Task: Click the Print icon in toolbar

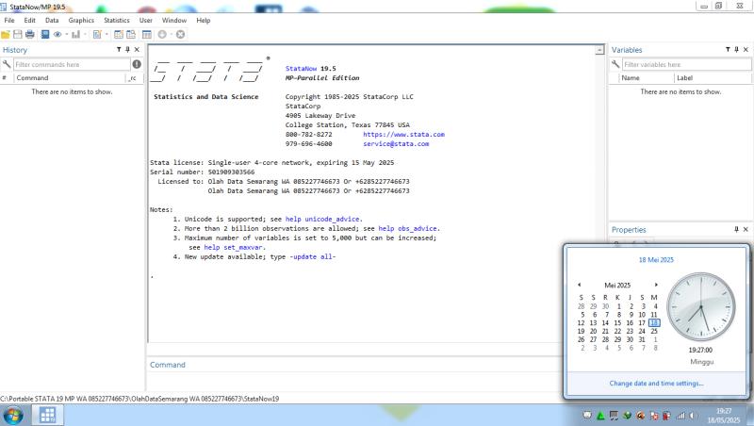Action: pos(30,34)
